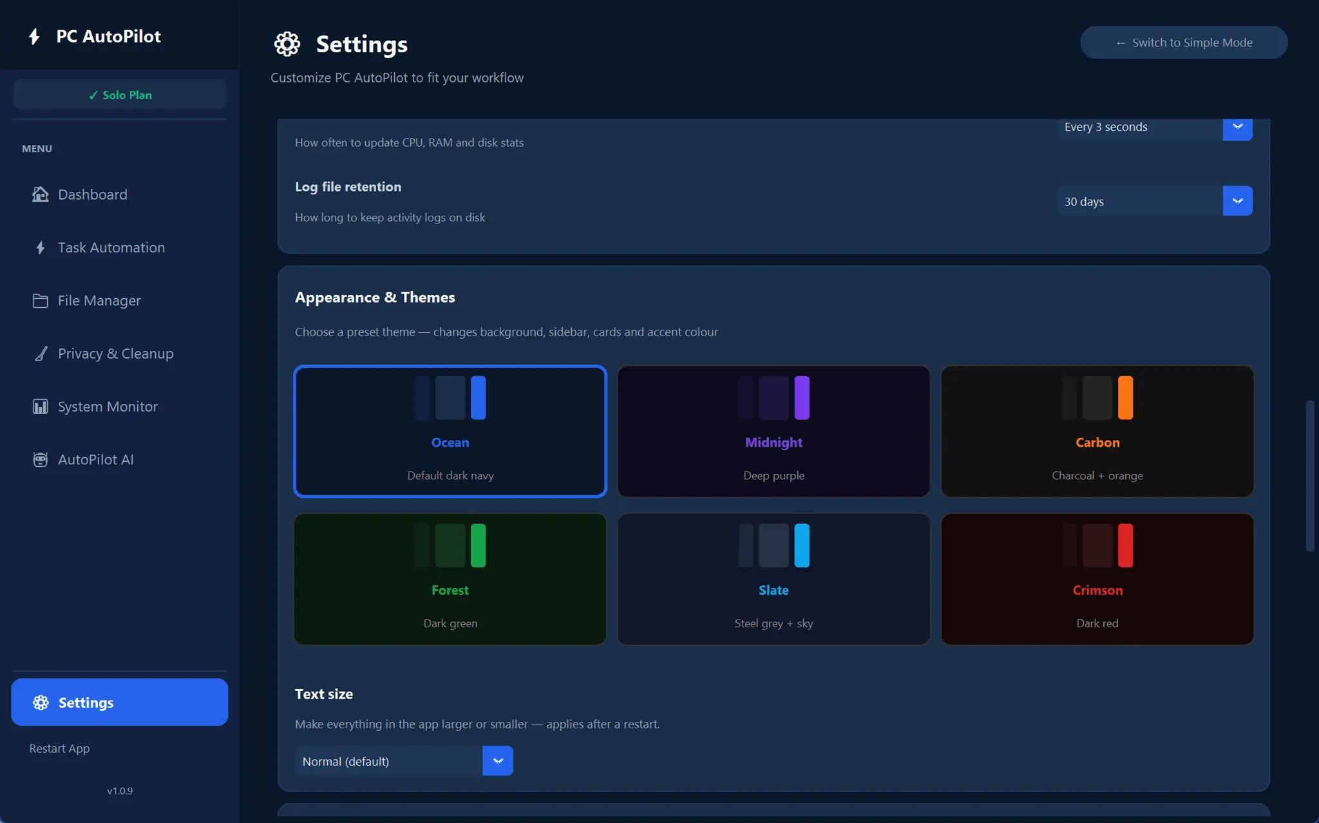This screenshot has width=1319, height=823.
Task: Click the green accent swatch in Forest card
Action: [x=478, y=545]
